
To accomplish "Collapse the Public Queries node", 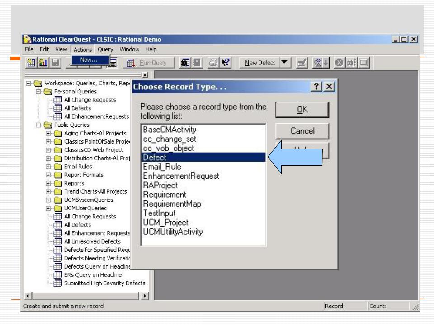I will [38, 125].
